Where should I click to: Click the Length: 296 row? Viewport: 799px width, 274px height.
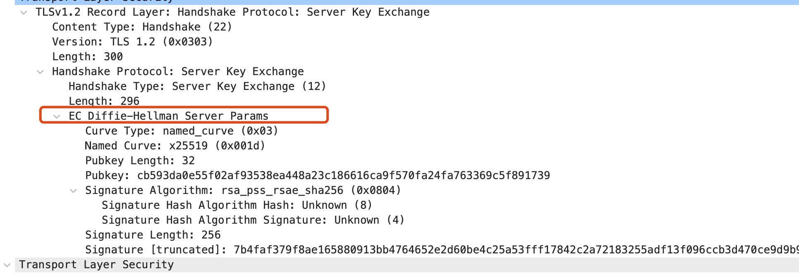tap(104, 102)
